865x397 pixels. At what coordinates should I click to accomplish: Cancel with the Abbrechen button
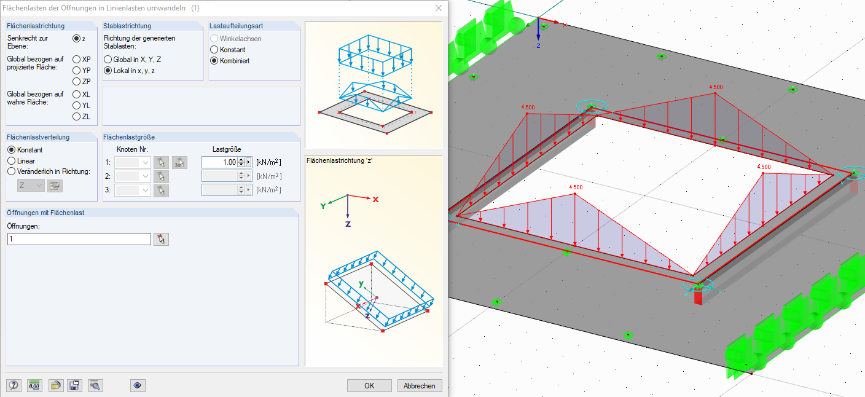[x=420, y=386]
